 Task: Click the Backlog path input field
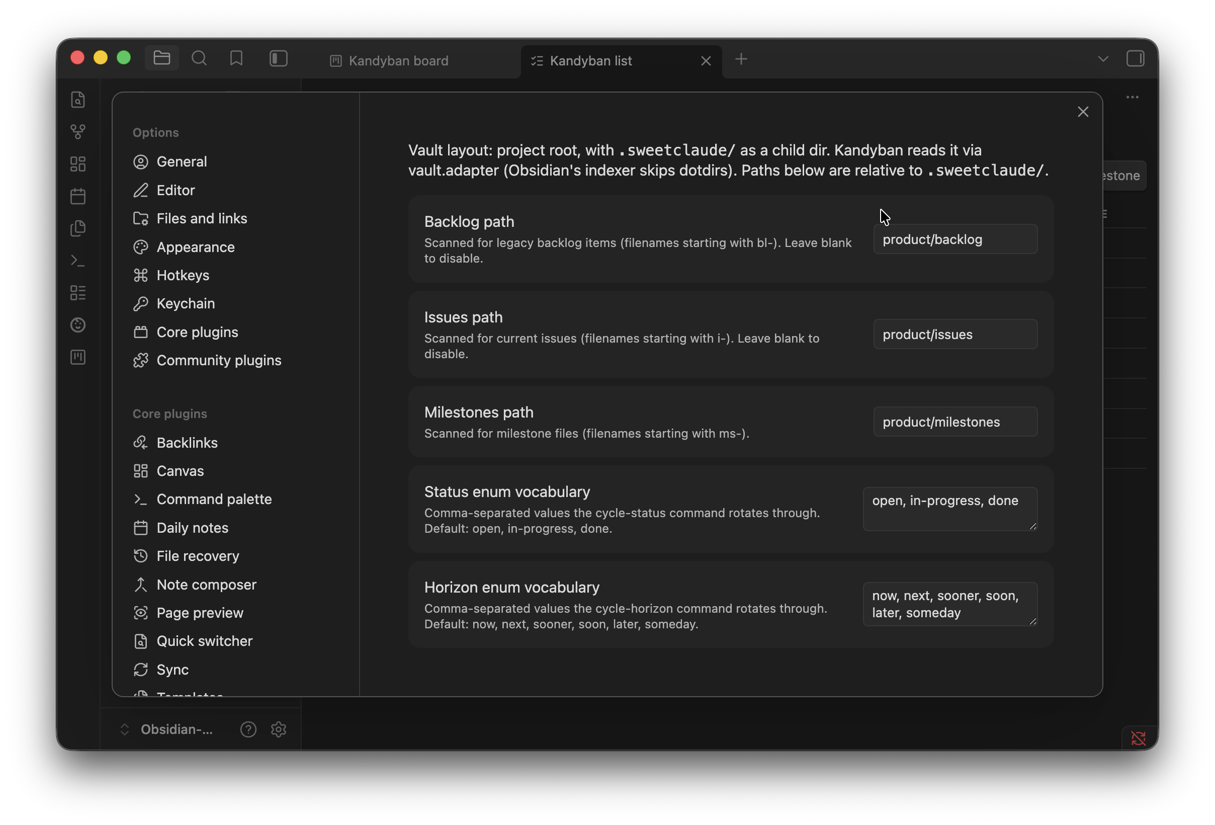click(955, 239)
